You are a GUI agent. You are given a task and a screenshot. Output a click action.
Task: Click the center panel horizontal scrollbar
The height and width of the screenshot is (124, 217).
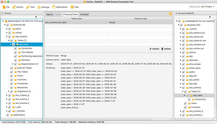coord(99,119)
